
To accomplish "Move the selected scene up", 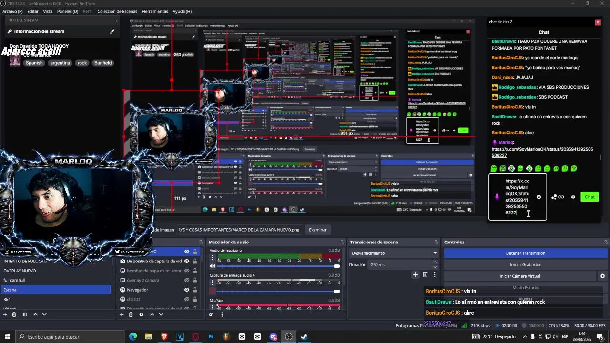I will point(35,314).
